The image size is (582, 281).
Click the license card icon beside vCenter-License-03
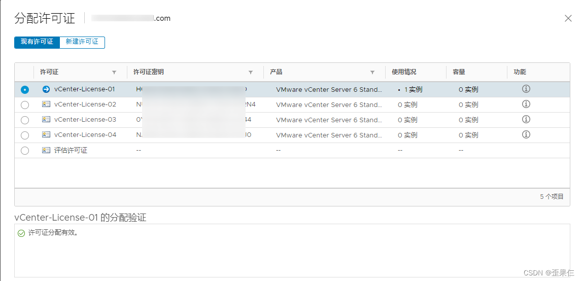46,120
